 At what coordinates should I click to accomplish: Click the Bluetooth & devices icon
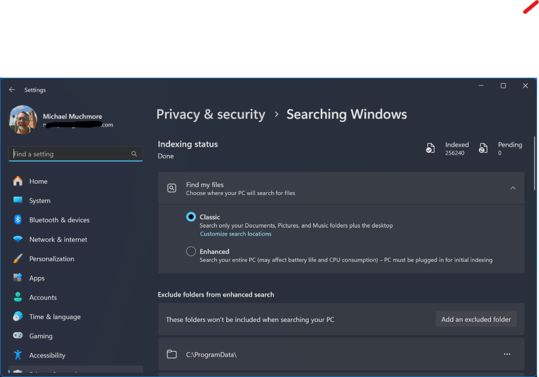coord(18,220)
